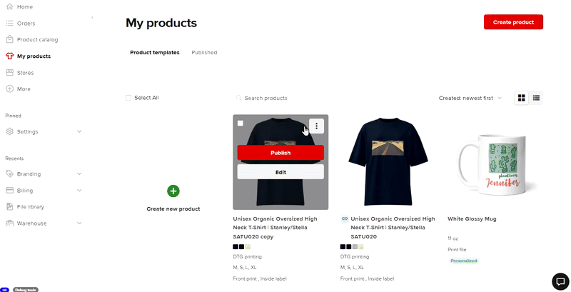
Task: Tick the checkbox on the first product card
Action: (241, 123)
